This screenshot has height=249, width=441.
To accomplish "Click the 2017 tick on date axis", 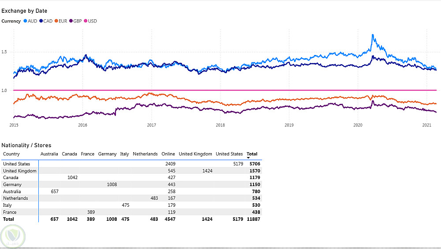I will (151, 125).
